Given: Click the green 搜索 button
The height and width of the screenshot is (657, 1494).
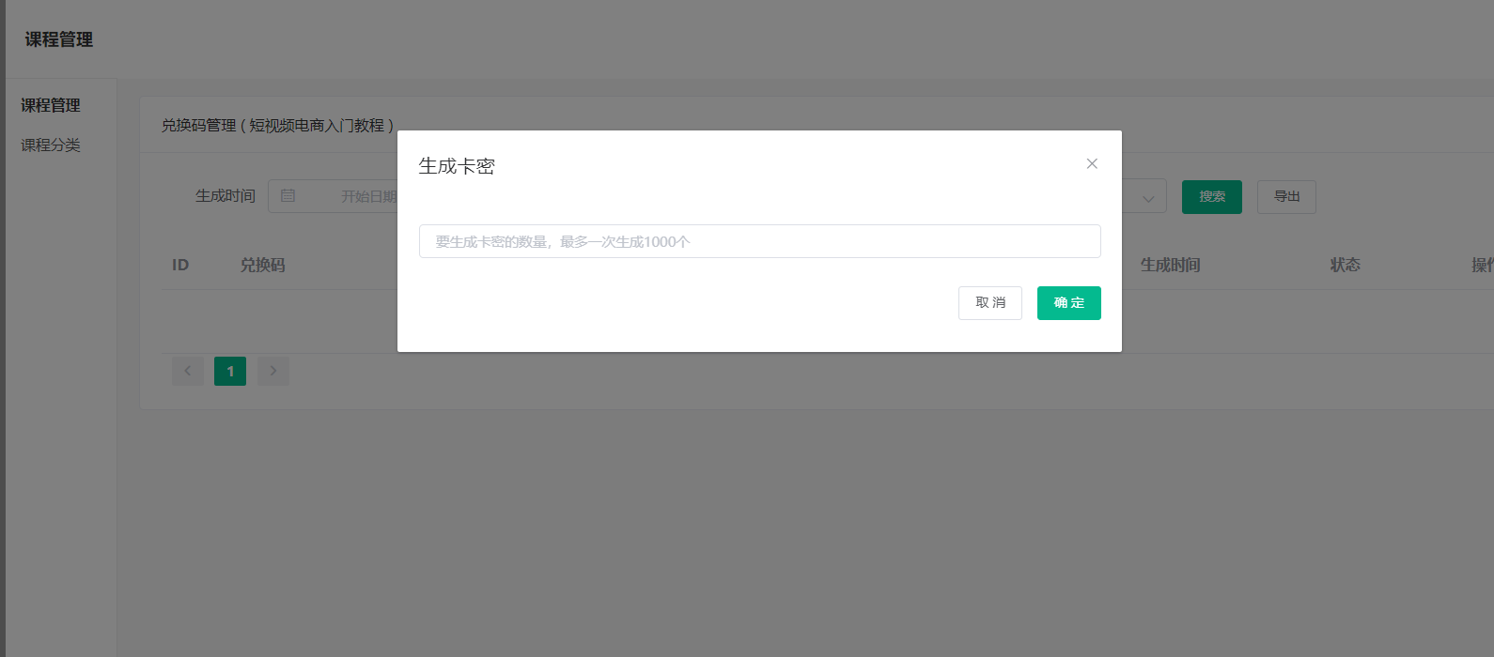Looking at the screenshot, I should click(1212, 197).
